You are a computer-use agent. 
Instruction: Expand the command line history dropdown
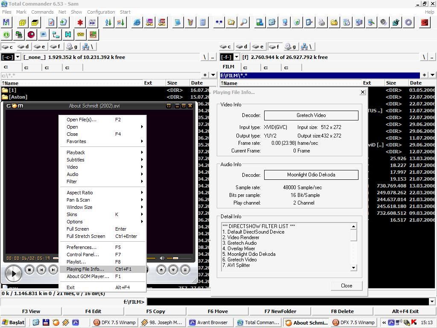[x=432, y=302]
